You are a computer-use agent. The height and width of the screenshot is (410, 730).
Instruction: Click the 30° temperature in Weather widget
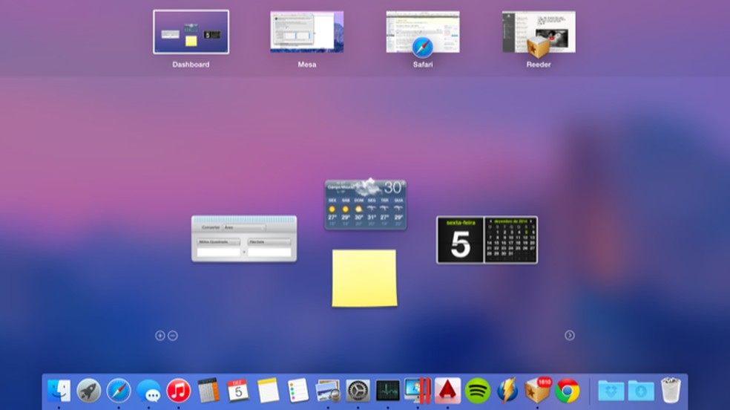pyautogui.click(x=393, y=188)
